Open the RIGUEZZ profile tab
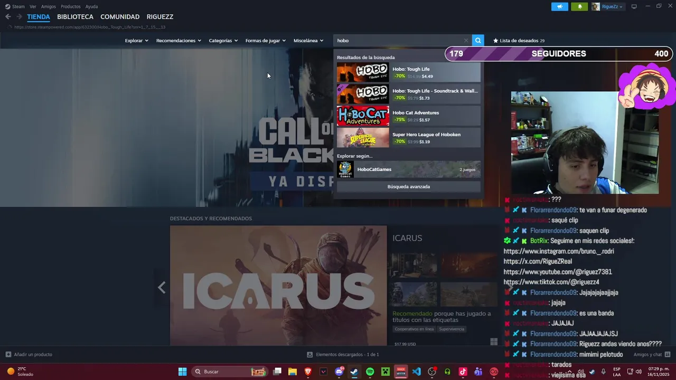Viewport: 676px width, 380px height. point(160,17)
